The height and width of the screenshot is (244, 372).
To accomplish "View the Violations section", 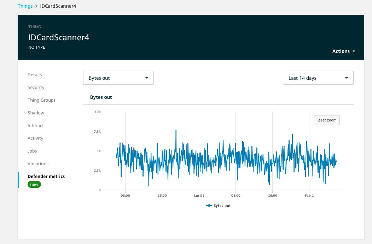I will coord(38,164).
